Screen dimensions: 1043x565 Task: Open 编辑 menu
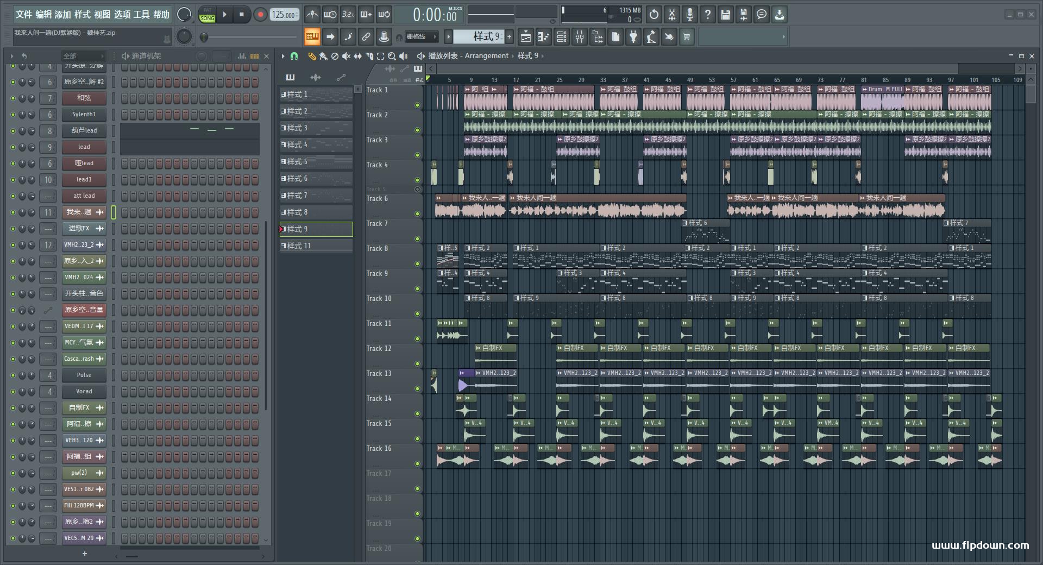tap(43, 15)
